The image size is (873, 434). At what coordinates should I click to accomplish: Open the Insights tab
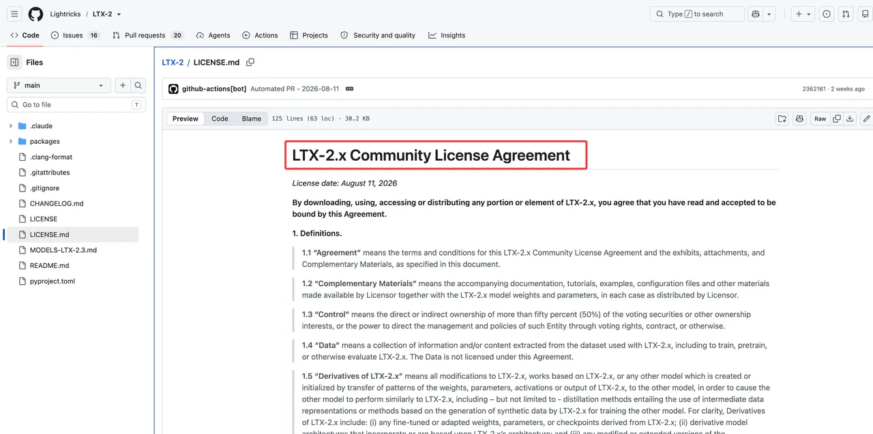click(x=447, y=35)
